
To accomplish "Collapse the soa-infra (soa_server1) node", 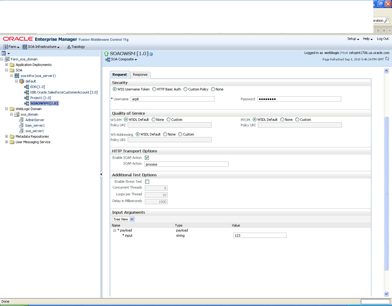I will tap(11, 76).
